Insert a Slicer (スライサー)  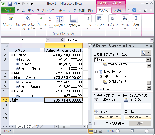click(x=74, y=22)
